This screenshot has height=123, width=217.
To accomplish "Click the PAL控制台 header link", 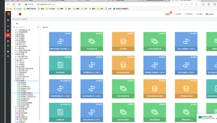I will coord(199,14).
